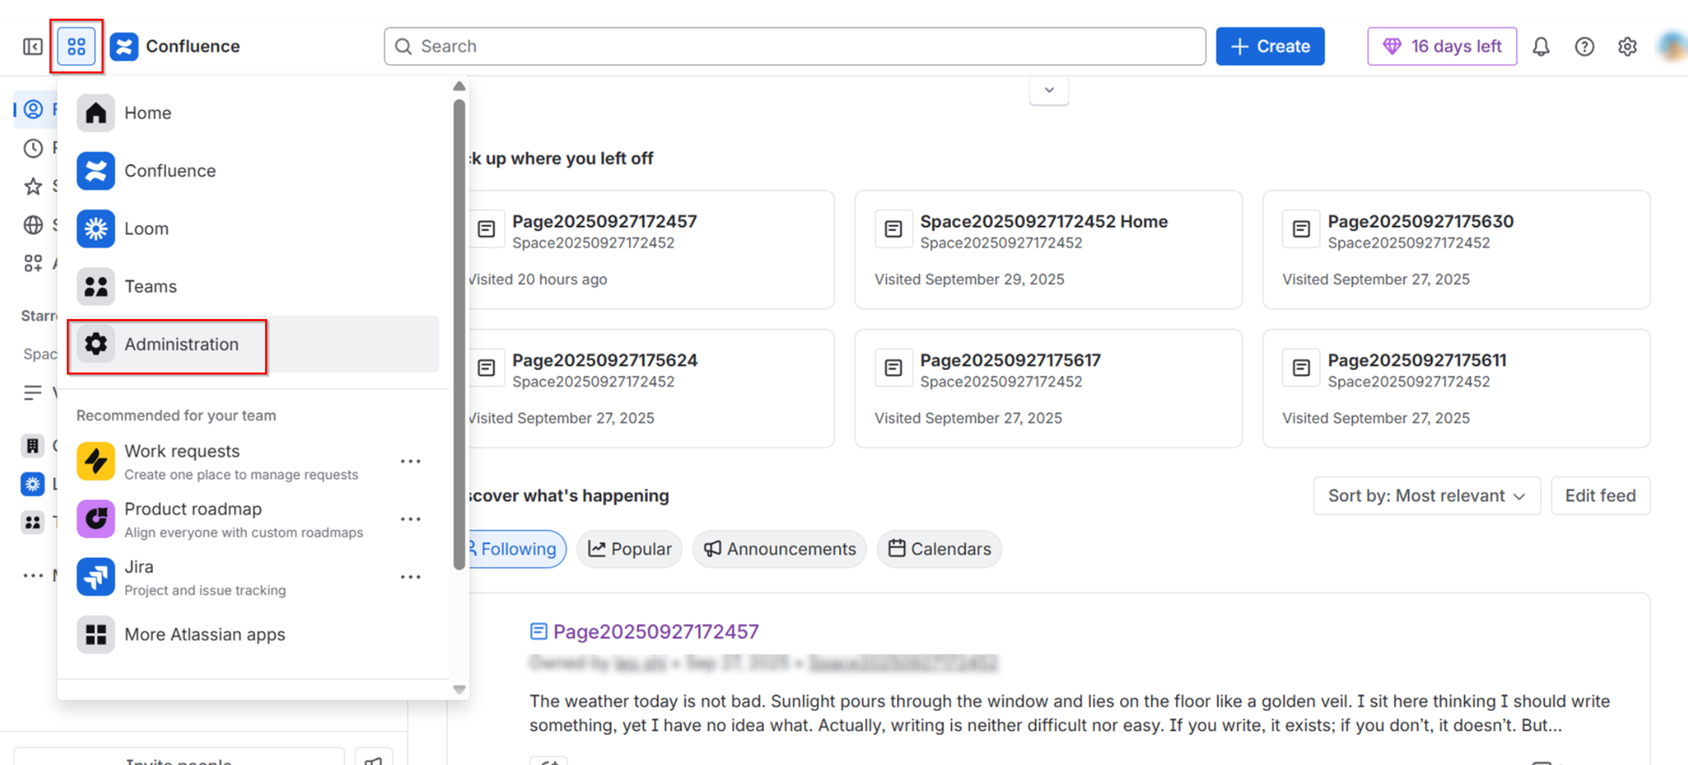Click the Search input field
1688x765 pixels.
click(x=795, y=46)
